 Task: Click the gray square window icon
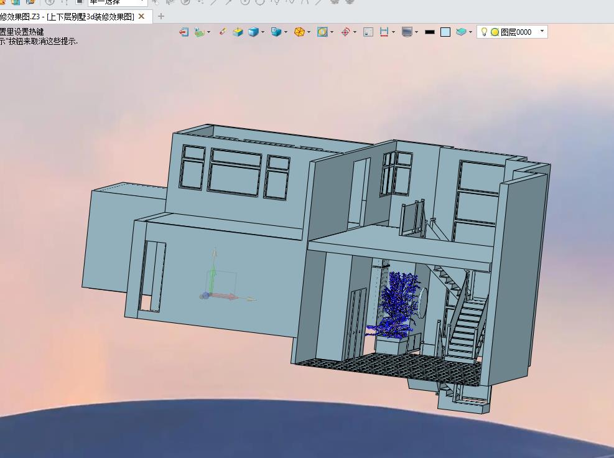368,32
